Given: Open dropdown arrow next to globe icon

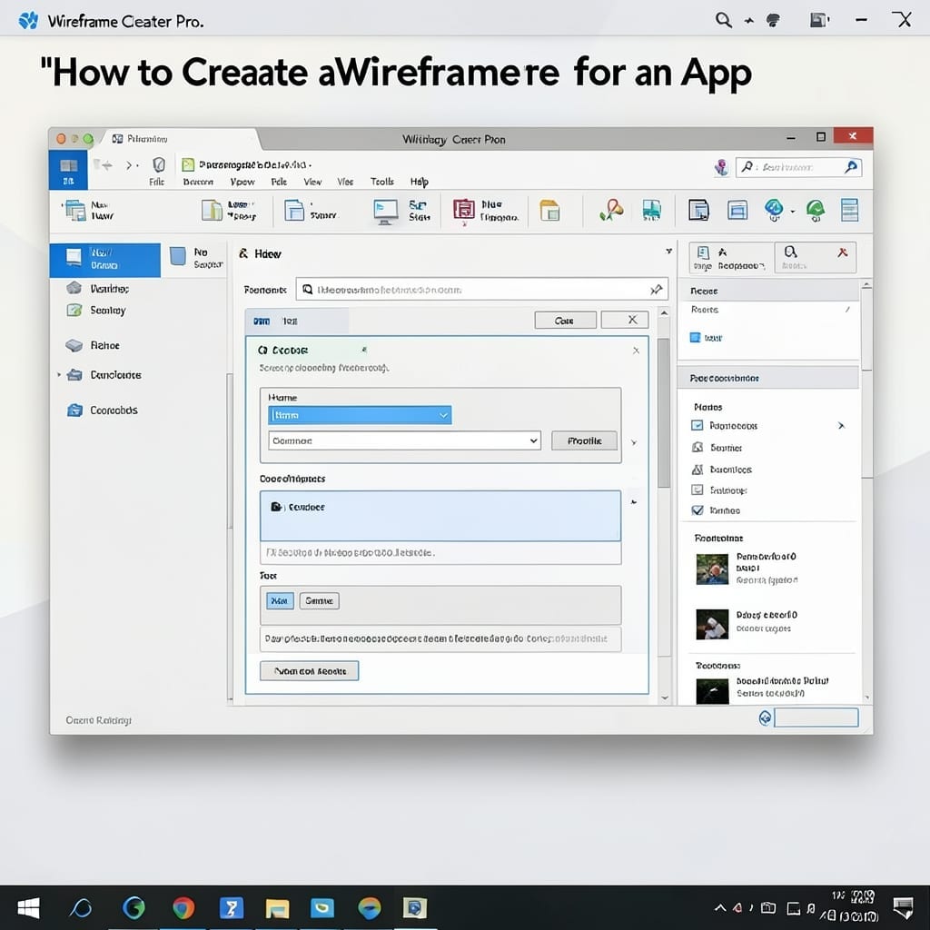Looking at the screenshot, I should 792,211.
